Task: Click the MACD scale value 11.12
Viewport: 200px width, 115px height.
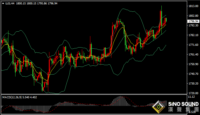Action: click(x=191, y=97)
